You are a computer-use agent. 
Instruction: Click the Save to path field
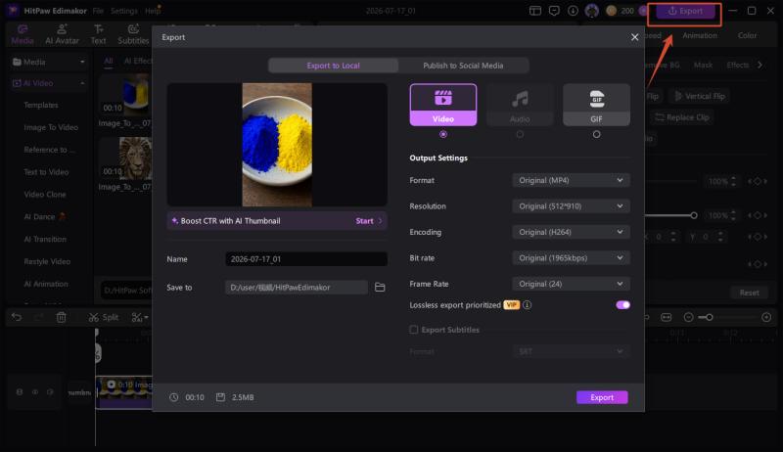tap(297, 288)
